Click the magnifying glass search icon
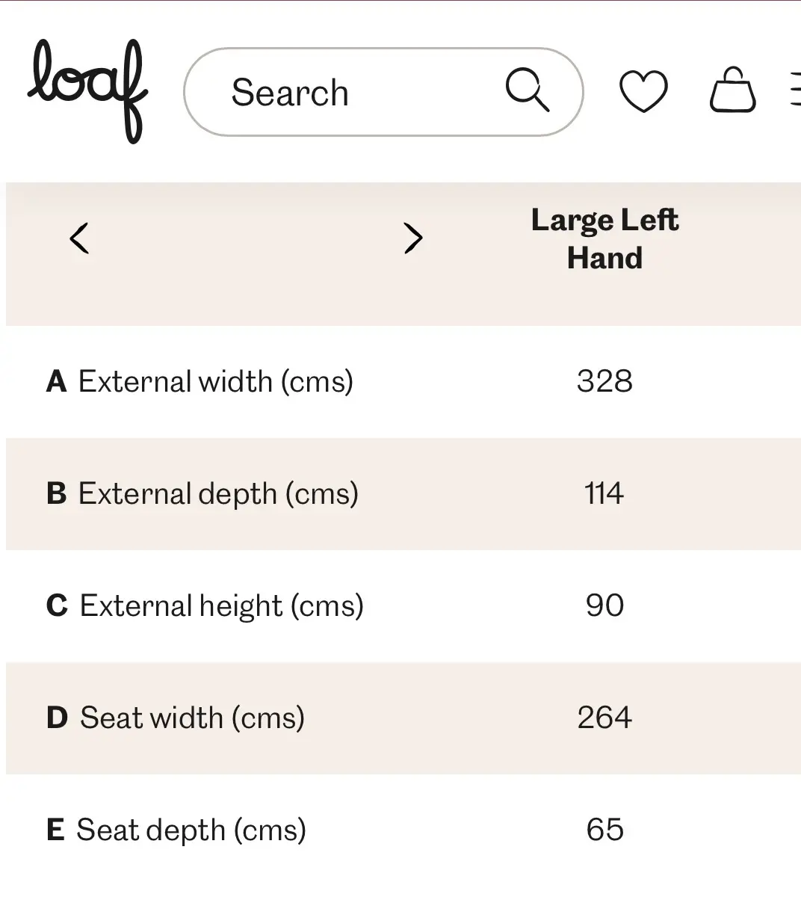This screenshot has width=801, height=897. [527, 90]
